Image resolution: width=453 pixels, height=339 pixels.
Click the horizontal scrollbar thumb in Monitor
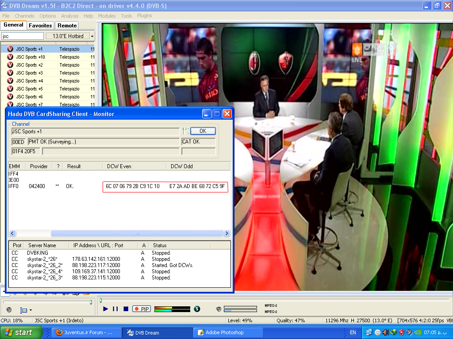(136, 233)
